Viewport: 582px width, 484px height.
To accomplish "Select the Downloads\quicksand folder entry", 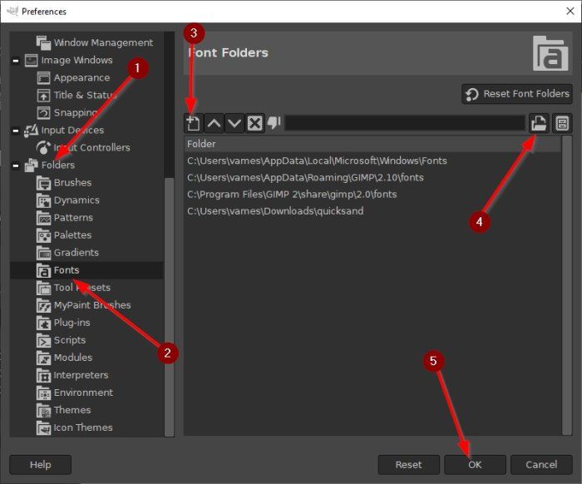I will click(275, 210).
